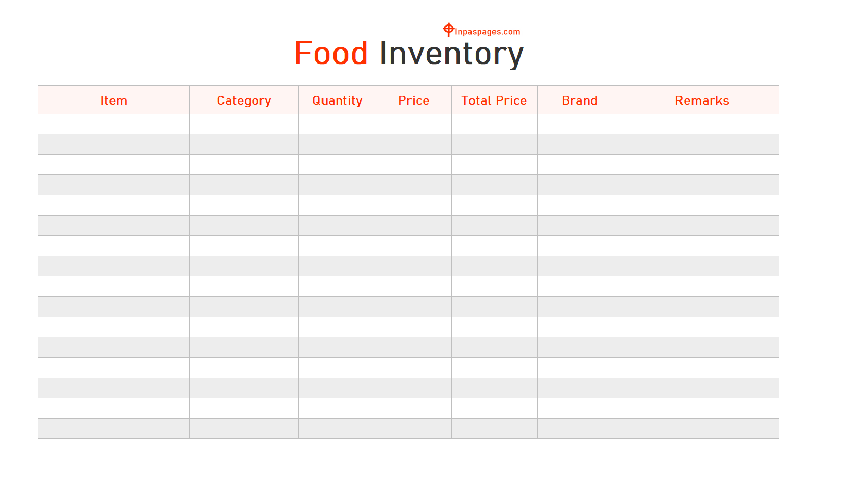Click the first empty cell under Quantity
Viewport: 842px width, 478px height.
click(x=337, y=124)
